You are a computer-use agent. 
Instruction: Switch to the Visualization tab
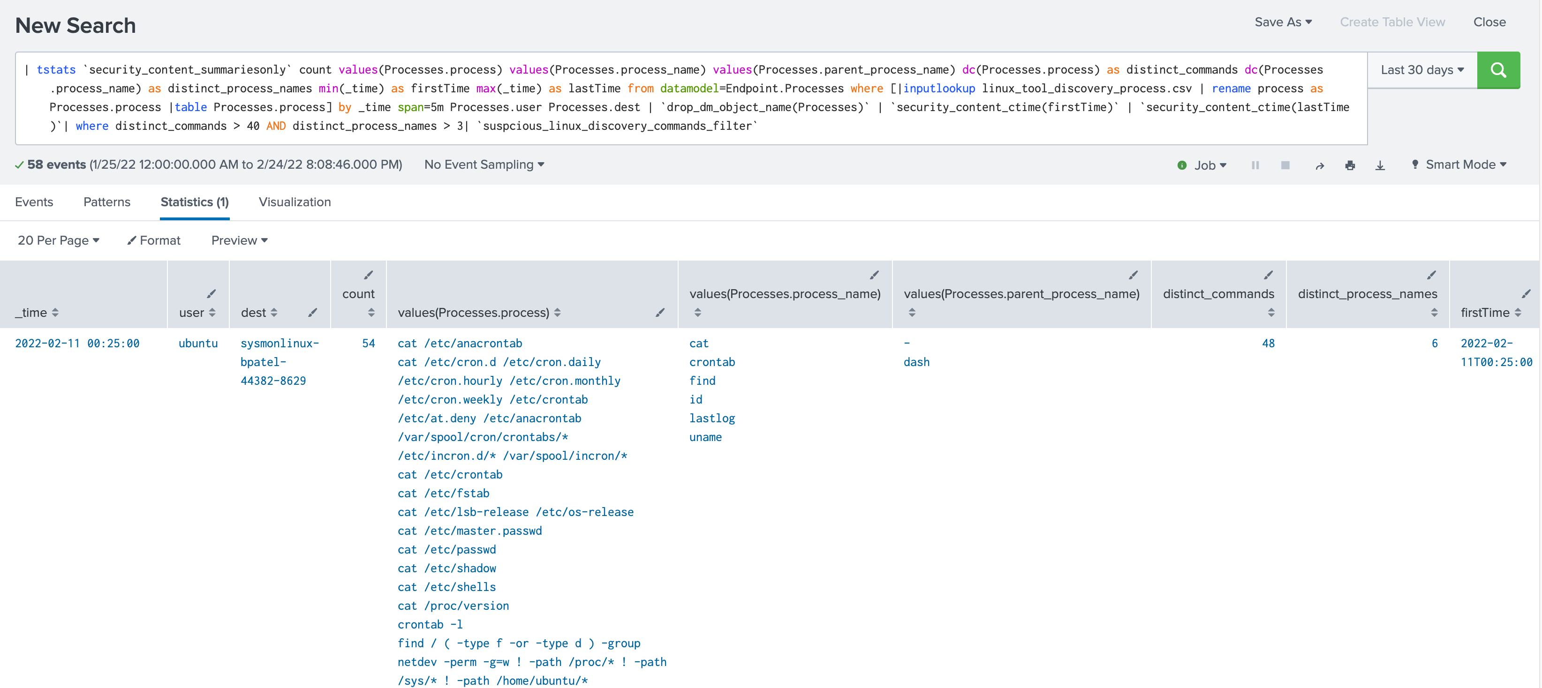pos(295,202)
